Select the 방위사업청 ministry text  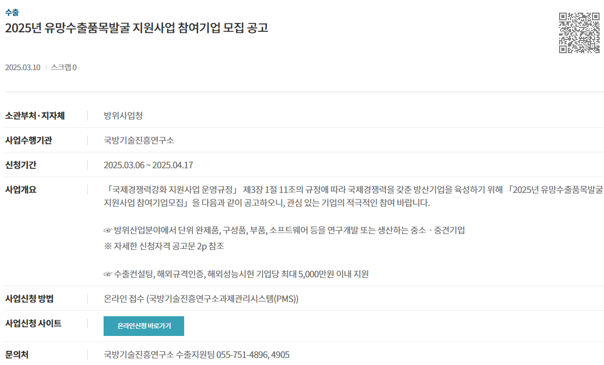click(x=123, y=116)
